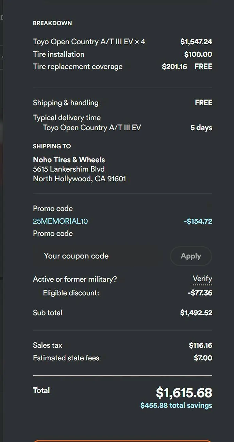
Task: Click the $1,615.68 total amount
Action: click(x=184, y=393)
